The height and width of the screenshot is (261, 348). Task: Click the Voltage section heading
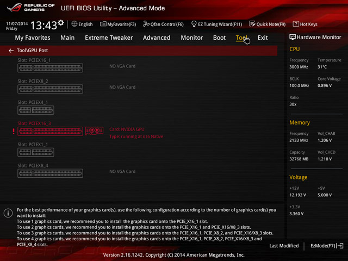point(299,177)
